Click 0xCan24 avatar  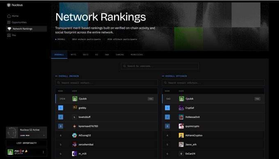(x=181, y=154)
